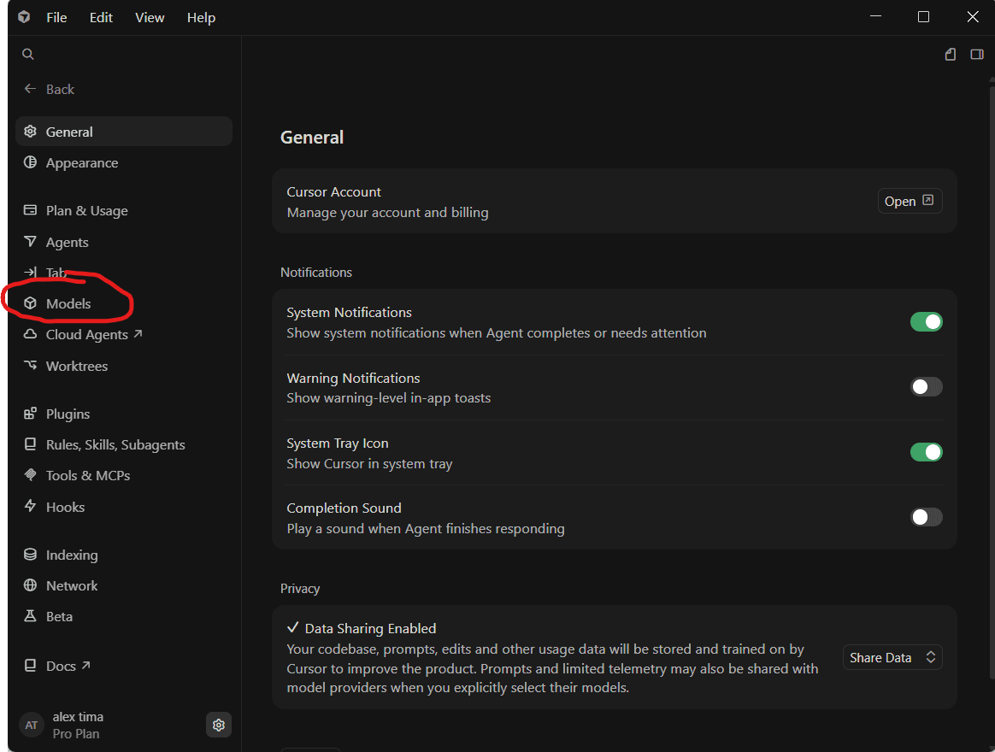The width and height of the screenshot is (995, 752).
Task: Open the Agents settings section
Action: [124, 242]
